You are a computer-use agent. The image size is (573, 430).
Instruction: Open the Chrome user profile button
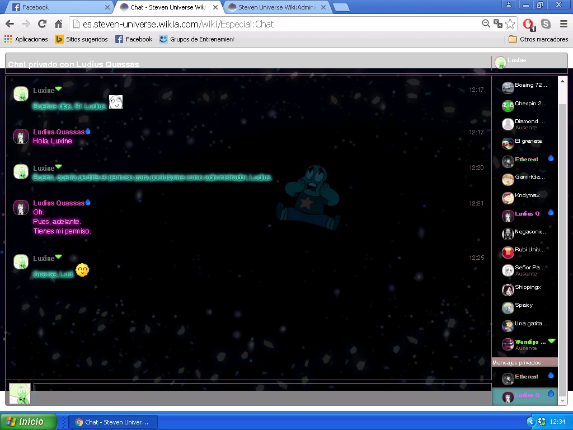[508, 5]
